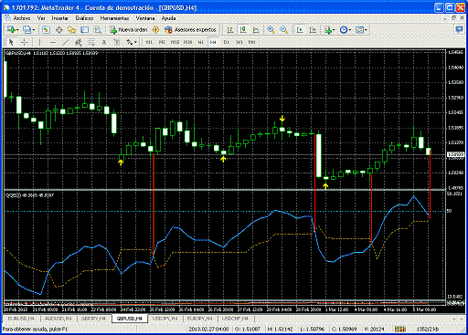Toggle Asesores expertos on or off
This screenshot has width=468, height=335.
click(x=190, y=30)
